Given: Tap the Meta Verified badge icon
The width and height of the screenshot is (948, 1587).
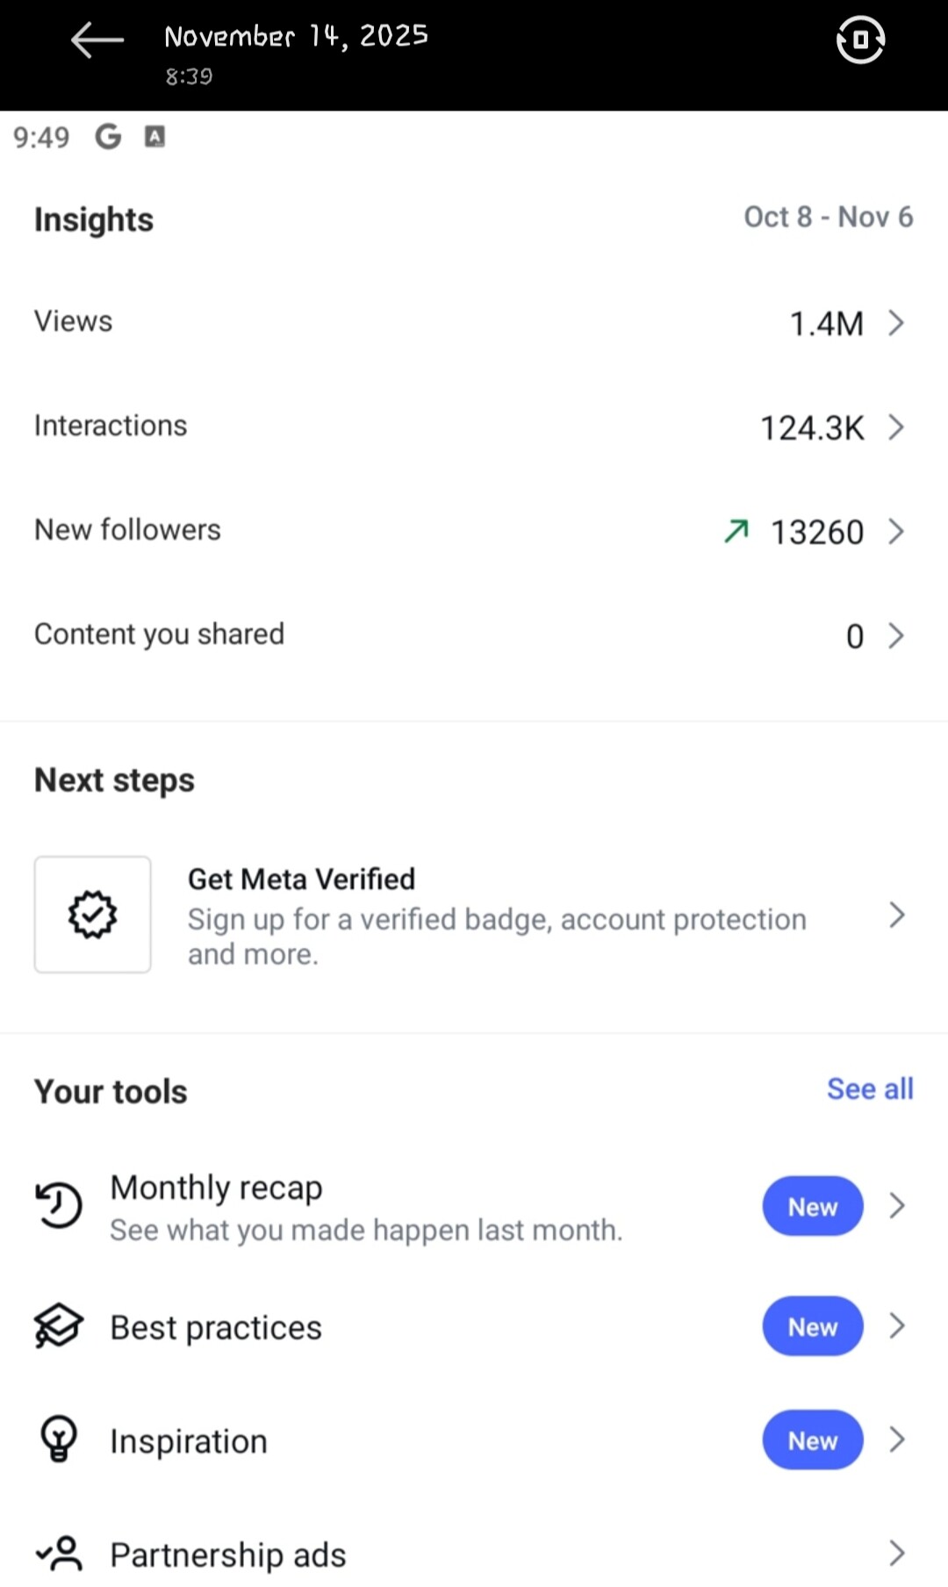Looking at the screenshot, I should click(x=92, y=915).
